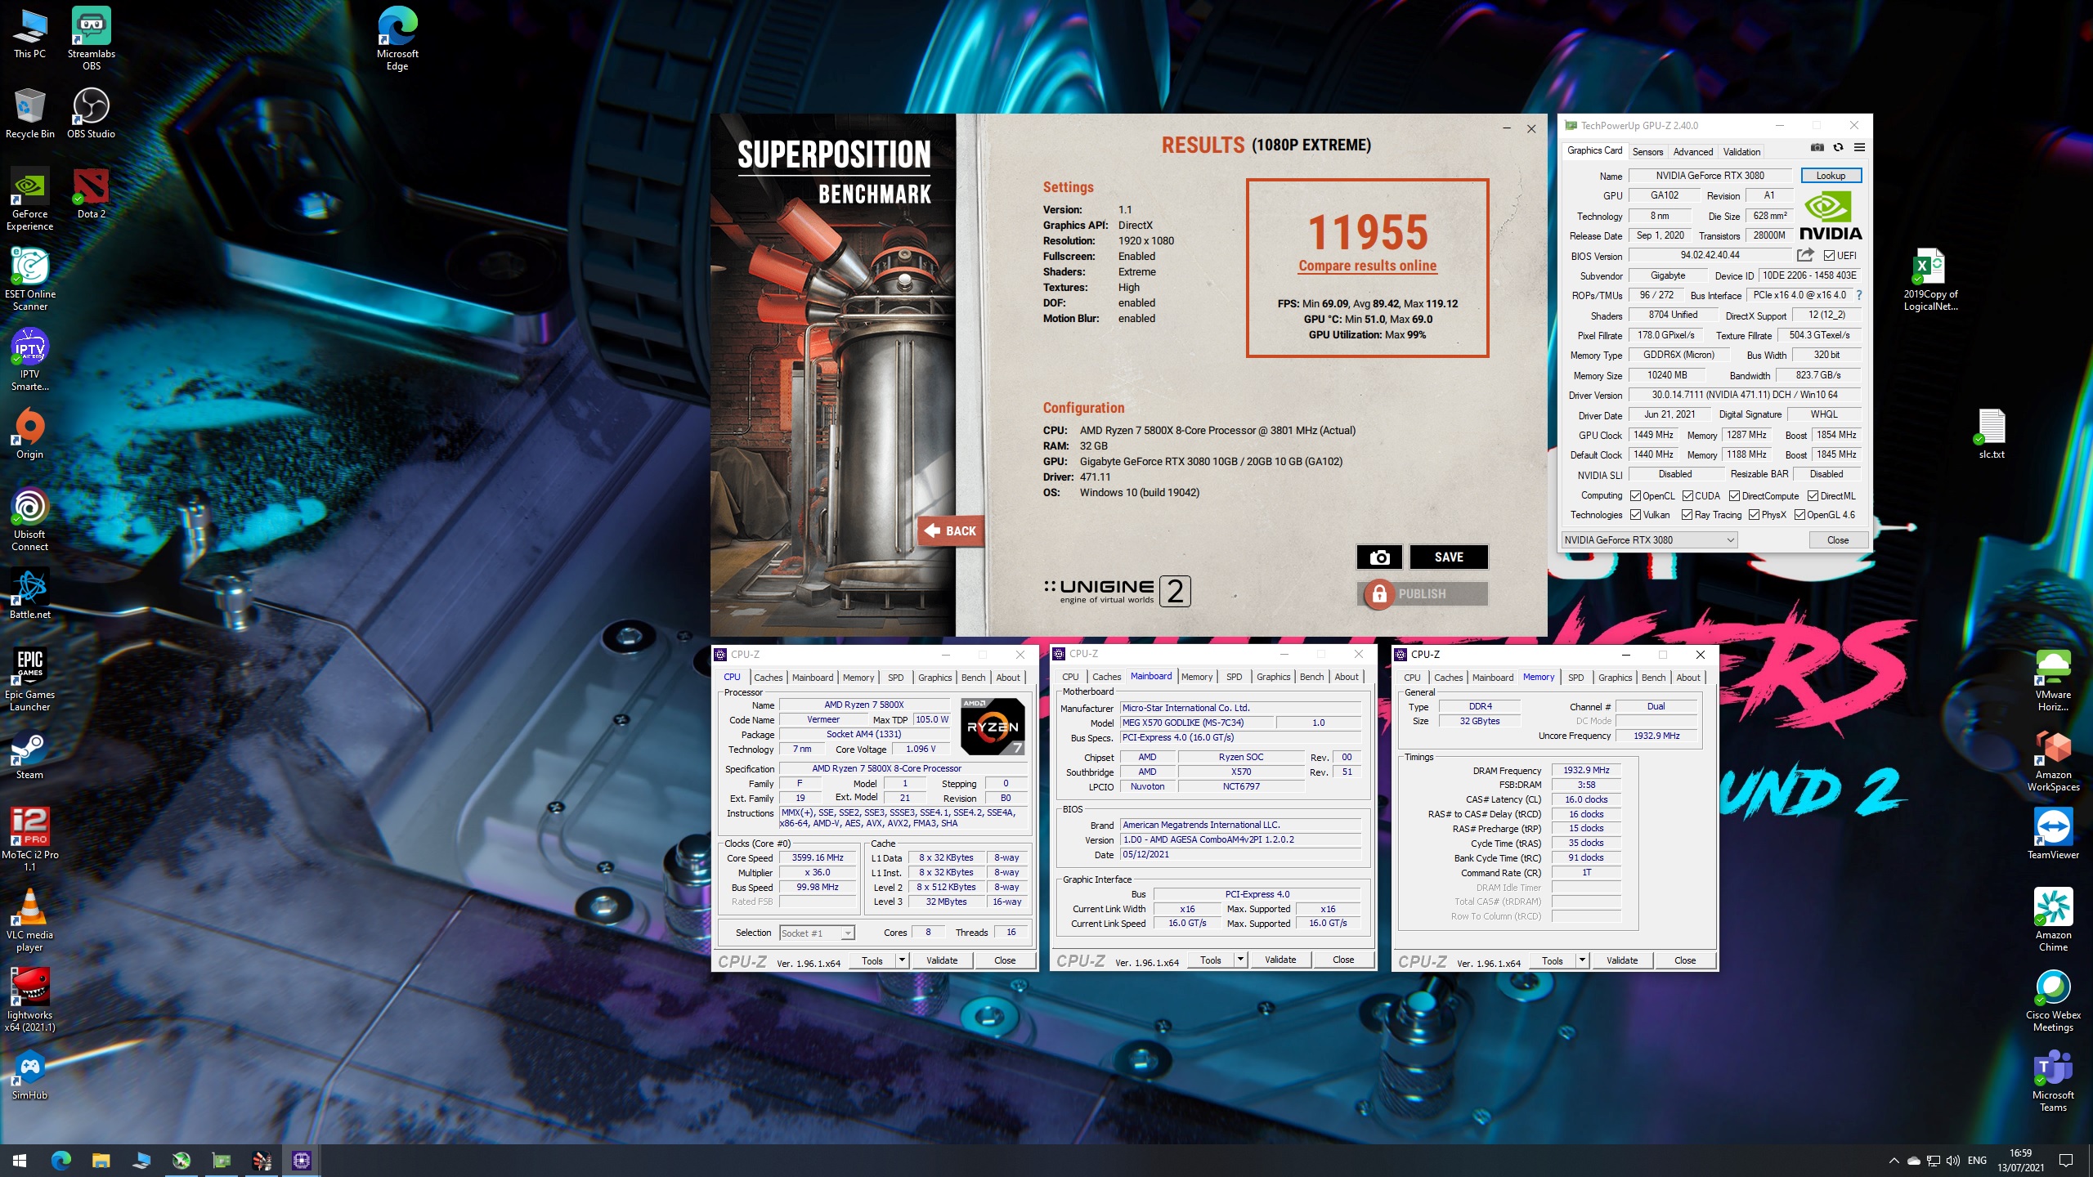This screenshot has width=2093, height=1177.
Task: Click Validate in CPU-Z Memory window
Action: point(1621,960)
